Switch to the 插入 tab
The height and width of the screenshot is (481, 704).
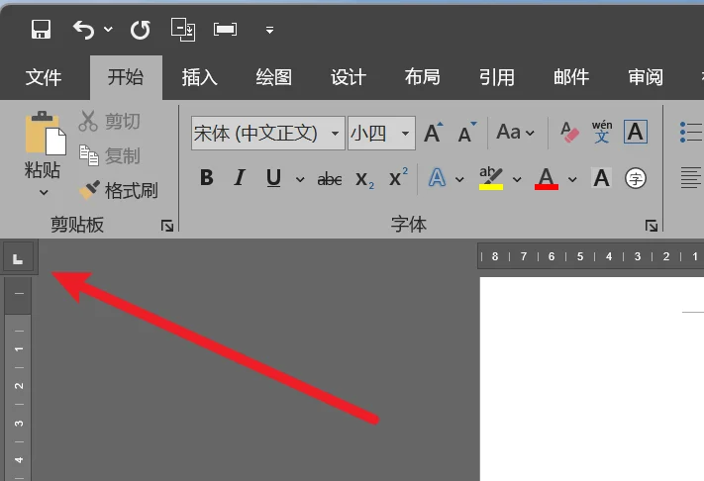pyautogui.click(x=199, y=77)
